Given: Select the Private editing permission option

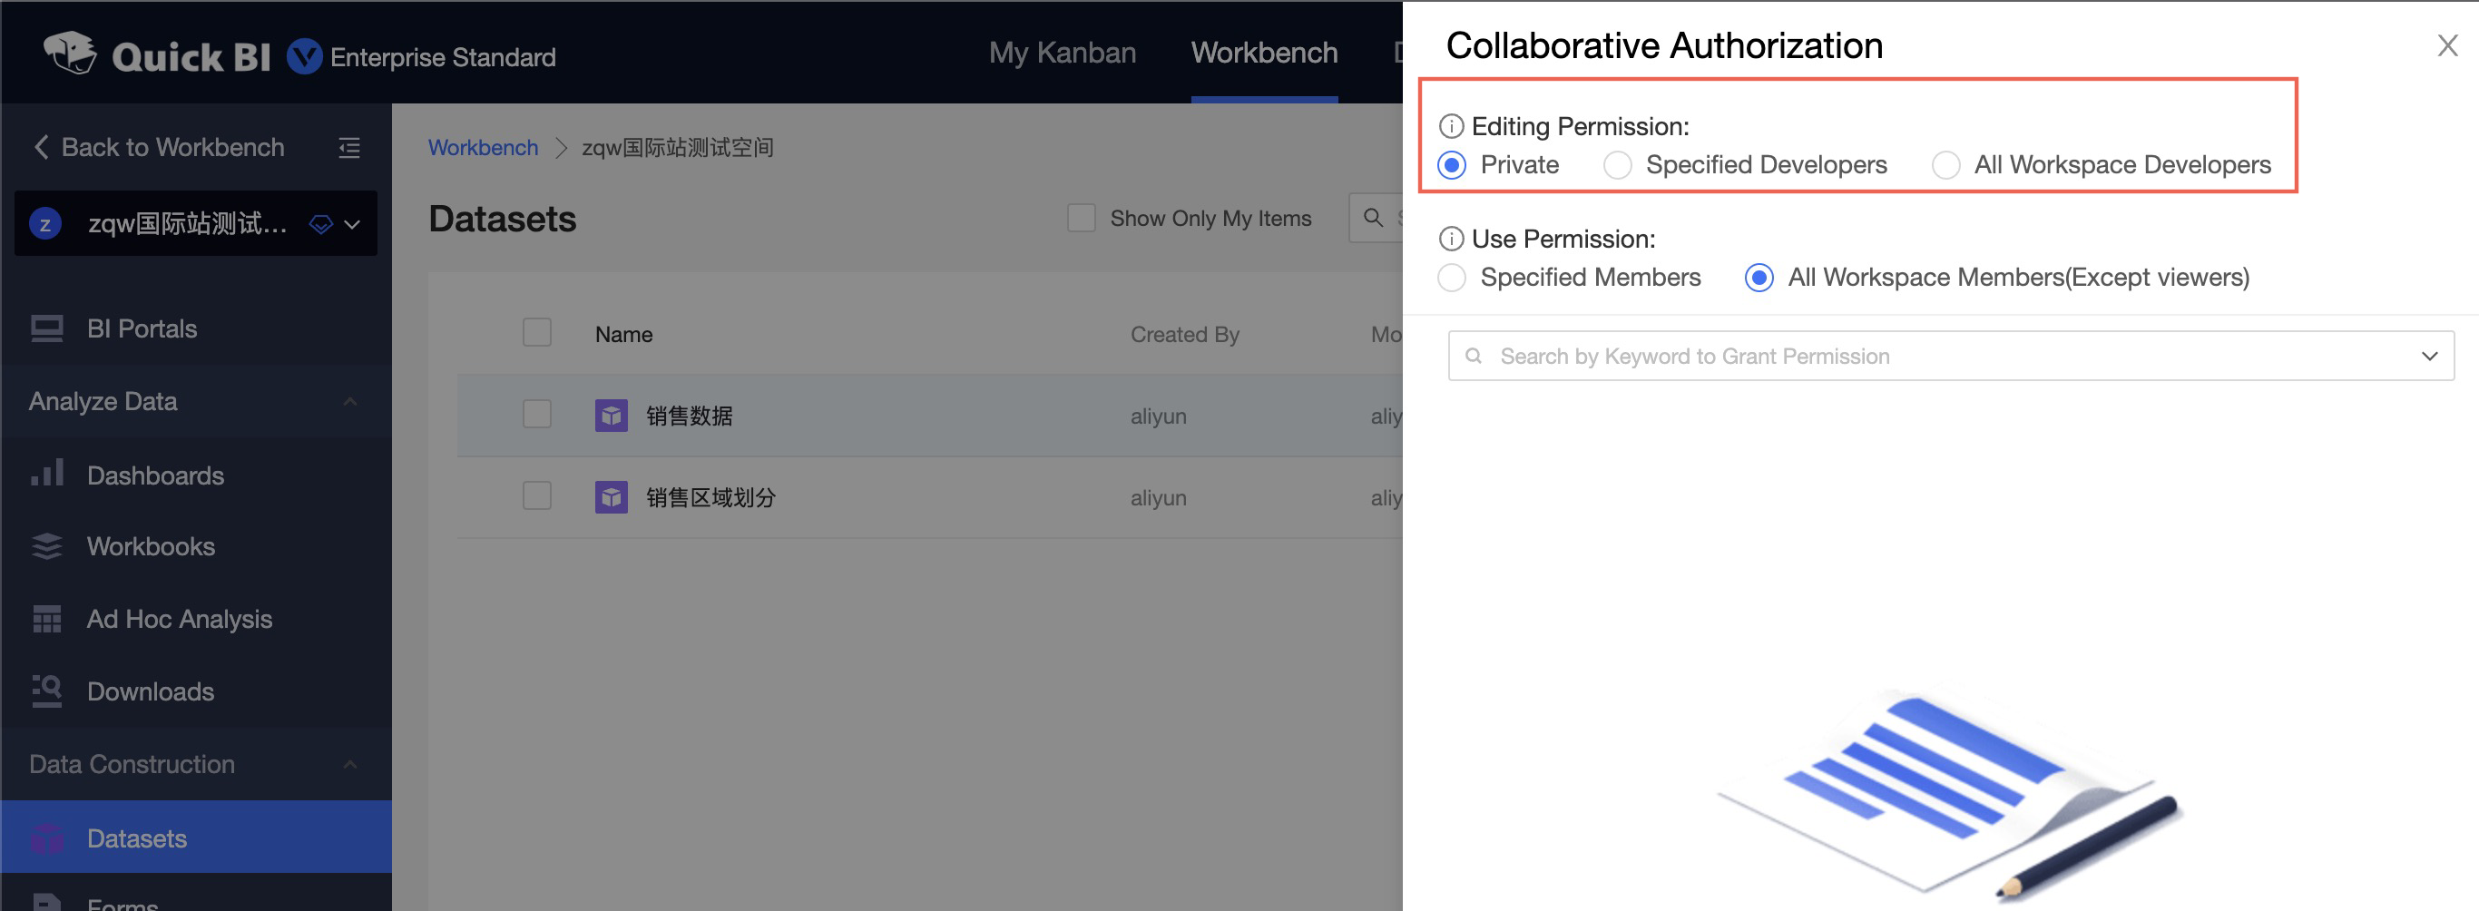Looking at the screenshot, I should pyautogui.click(x=1451, y=164).
